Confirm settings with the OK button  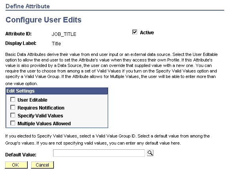coord(16,165)
